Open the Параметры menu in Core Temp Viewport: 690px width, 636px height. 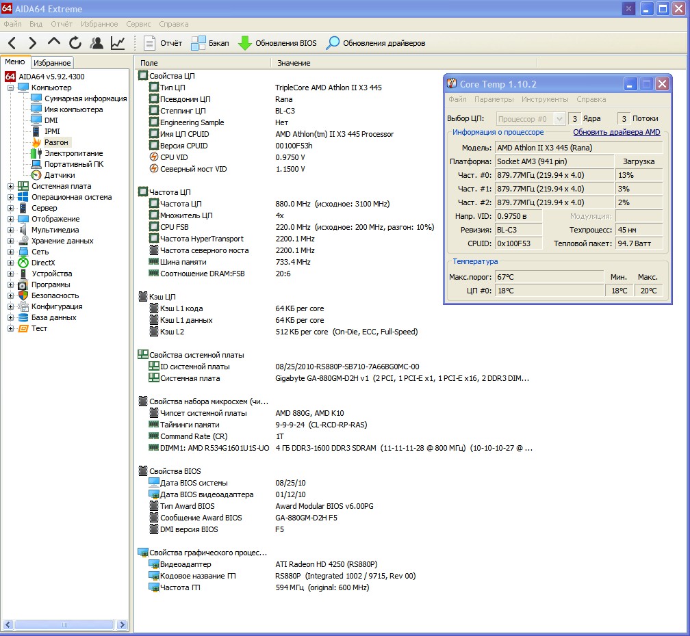click(494, 99)
